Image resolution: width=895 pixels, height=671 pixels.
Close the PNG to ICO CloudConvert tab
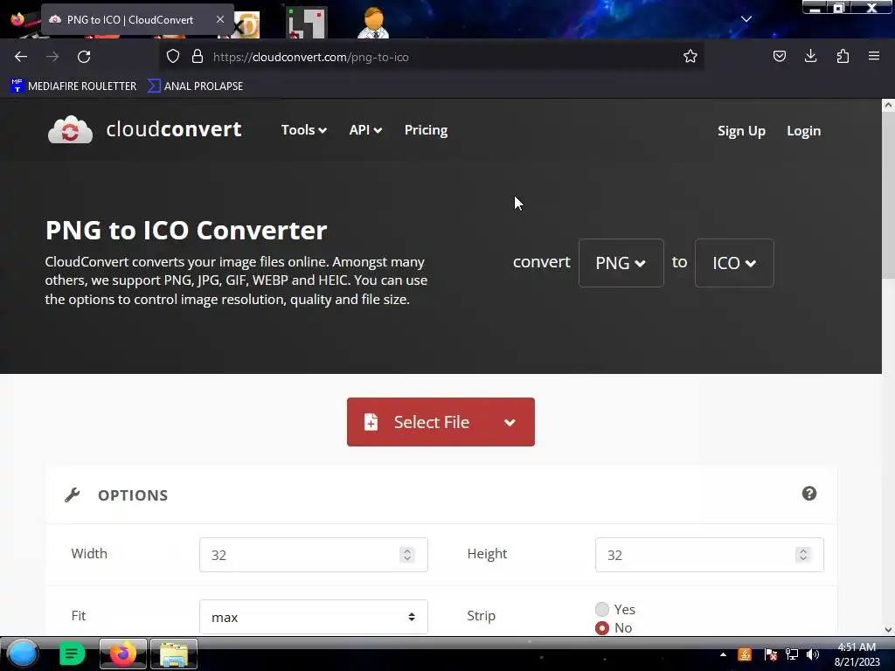point(219,19)
